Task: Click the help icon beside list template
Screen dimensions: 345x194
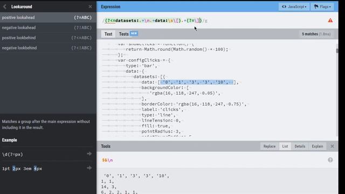Action: click(330, 160)
